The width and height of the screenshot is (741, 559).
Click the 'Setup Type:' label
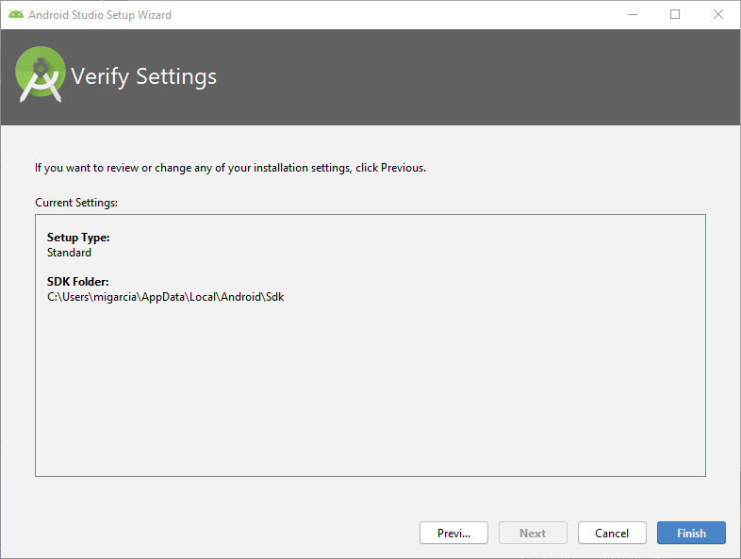[x=78, y=238]
